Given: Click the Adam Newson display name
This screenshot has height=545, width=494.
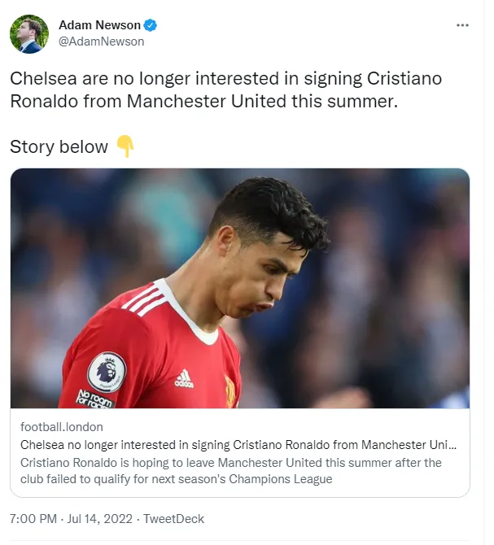Looking at the screenshot, I should [99, 25].
